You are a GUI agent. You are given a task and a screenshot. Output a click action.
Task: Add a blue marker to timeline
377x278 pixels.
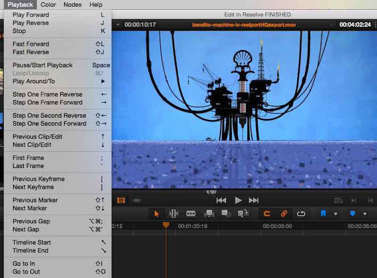point(352,214)
